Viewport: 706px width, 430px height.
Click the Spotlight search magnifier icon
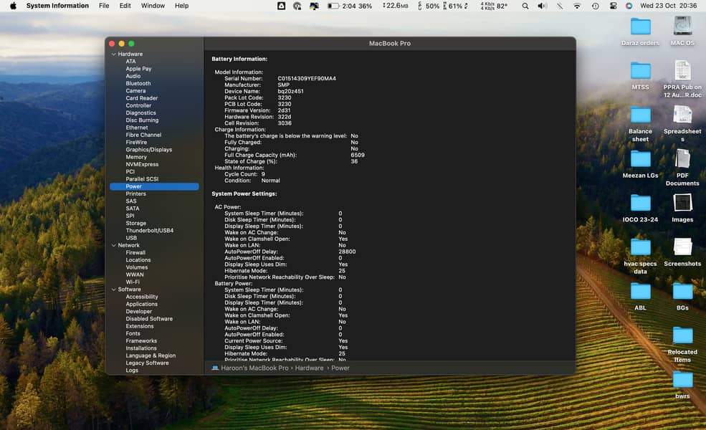coord(525,6)
